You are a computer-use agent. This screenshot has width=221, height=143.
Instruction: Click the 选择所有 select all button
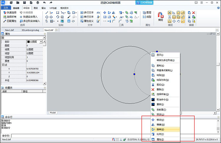tap(10, 17)
